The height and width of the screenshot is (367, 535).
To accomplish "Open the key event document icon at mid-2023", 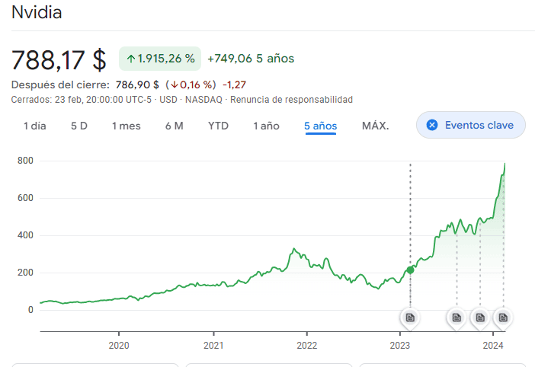I will coord(457,317).
